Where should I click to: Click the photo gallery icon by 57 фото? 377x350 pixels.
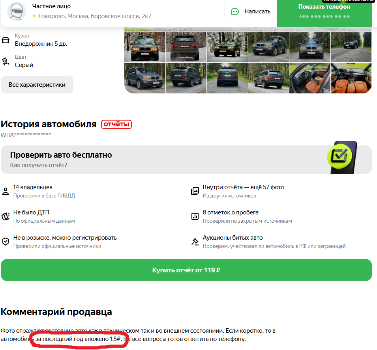[195, 191]
